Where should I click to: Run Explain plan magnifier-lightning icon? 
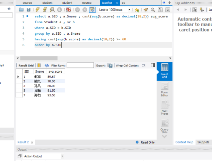pos(52,10)
